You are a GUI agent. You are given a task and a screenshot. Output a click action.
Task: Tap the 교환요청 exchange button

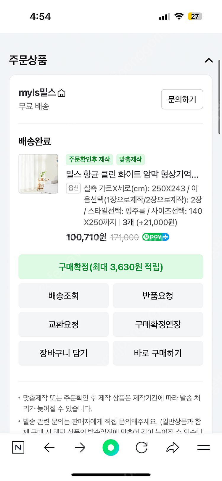point(64,324)
